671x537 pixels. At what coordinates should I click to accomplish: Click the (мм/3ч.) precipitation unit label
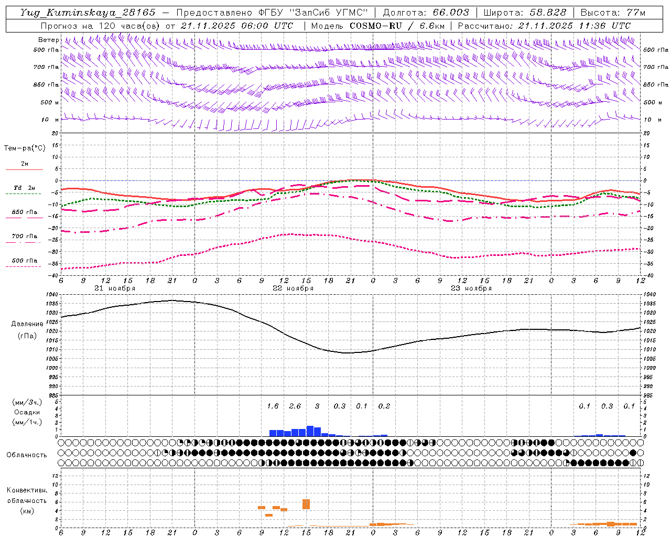tap(27, 403)
